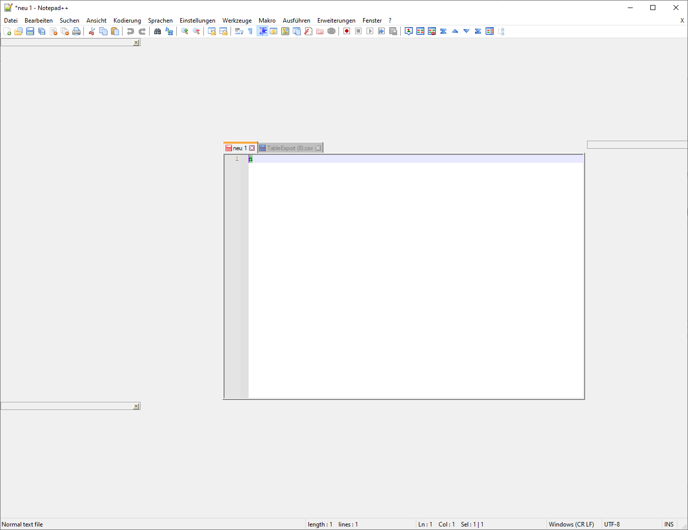Click the stop macro recording button
Viewport: 688px width, 530px height.
pyautogui.click(x=359, y=31)
